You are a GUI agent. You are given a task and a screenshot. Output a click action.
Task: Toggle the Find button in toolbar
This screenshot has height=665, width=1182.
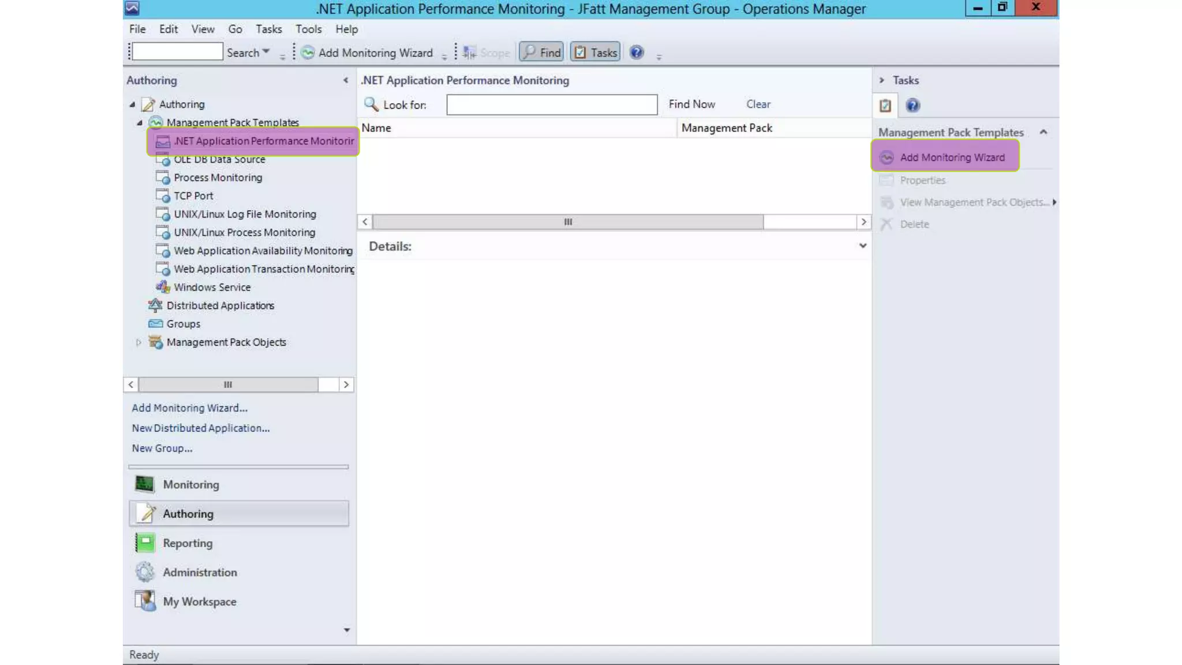[542, 53]
